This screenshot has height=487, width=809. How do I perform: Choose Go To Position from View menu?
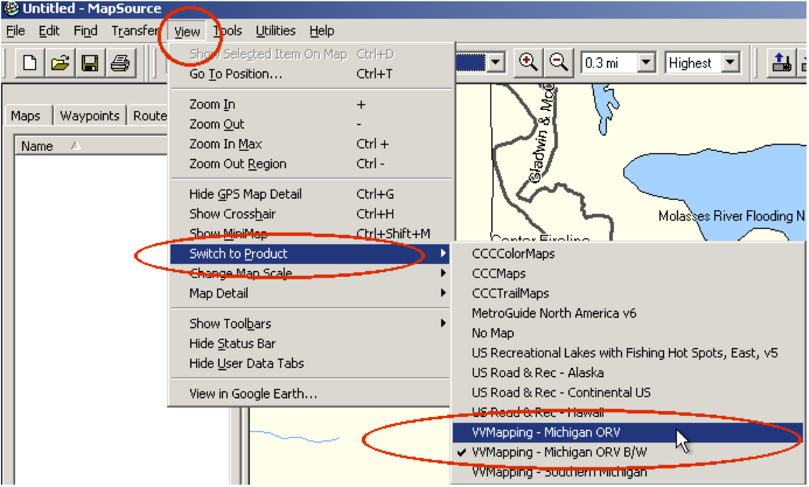310,74
